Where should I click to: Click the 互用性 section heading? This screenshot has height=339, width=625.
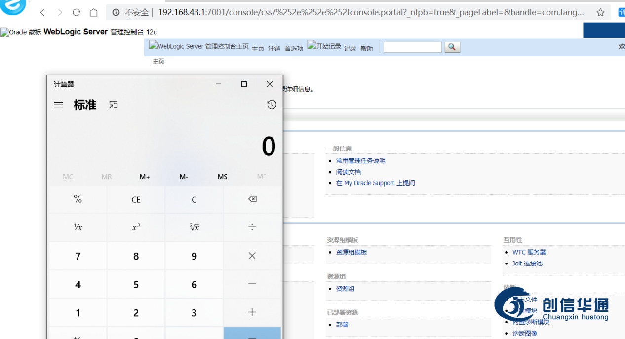[x=513, y=240]
